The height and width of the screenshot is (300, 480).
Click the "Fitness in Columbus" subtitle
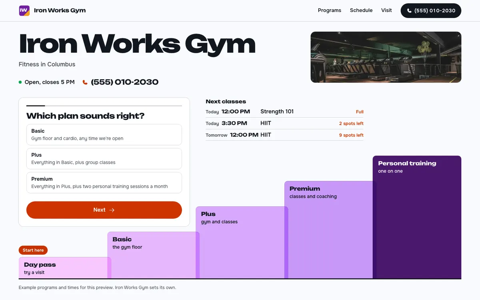(47, 64)
